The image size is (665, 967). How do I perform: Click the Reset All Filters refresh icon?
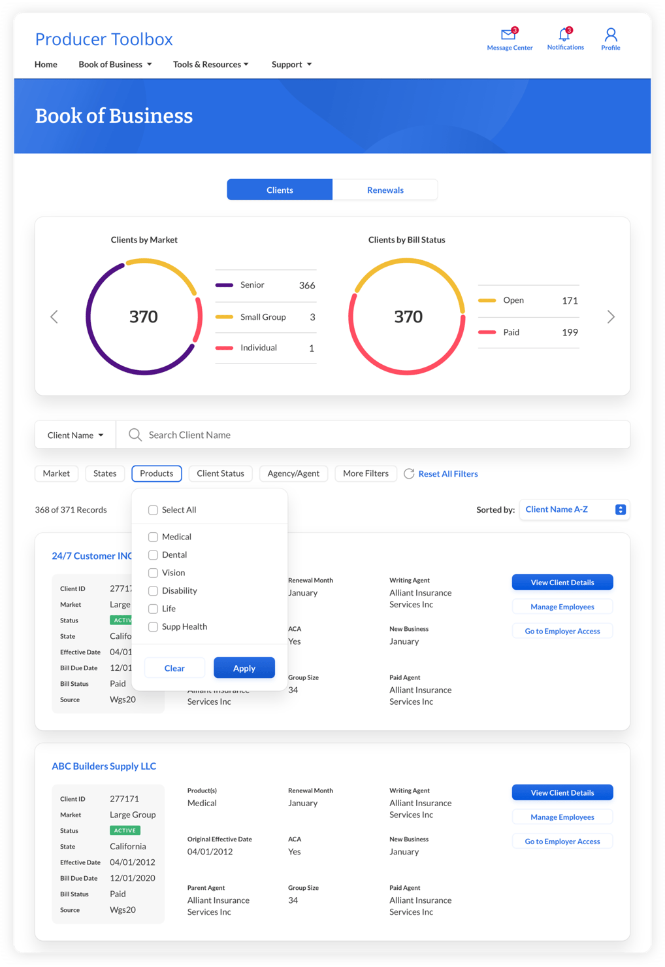point(409,473)
